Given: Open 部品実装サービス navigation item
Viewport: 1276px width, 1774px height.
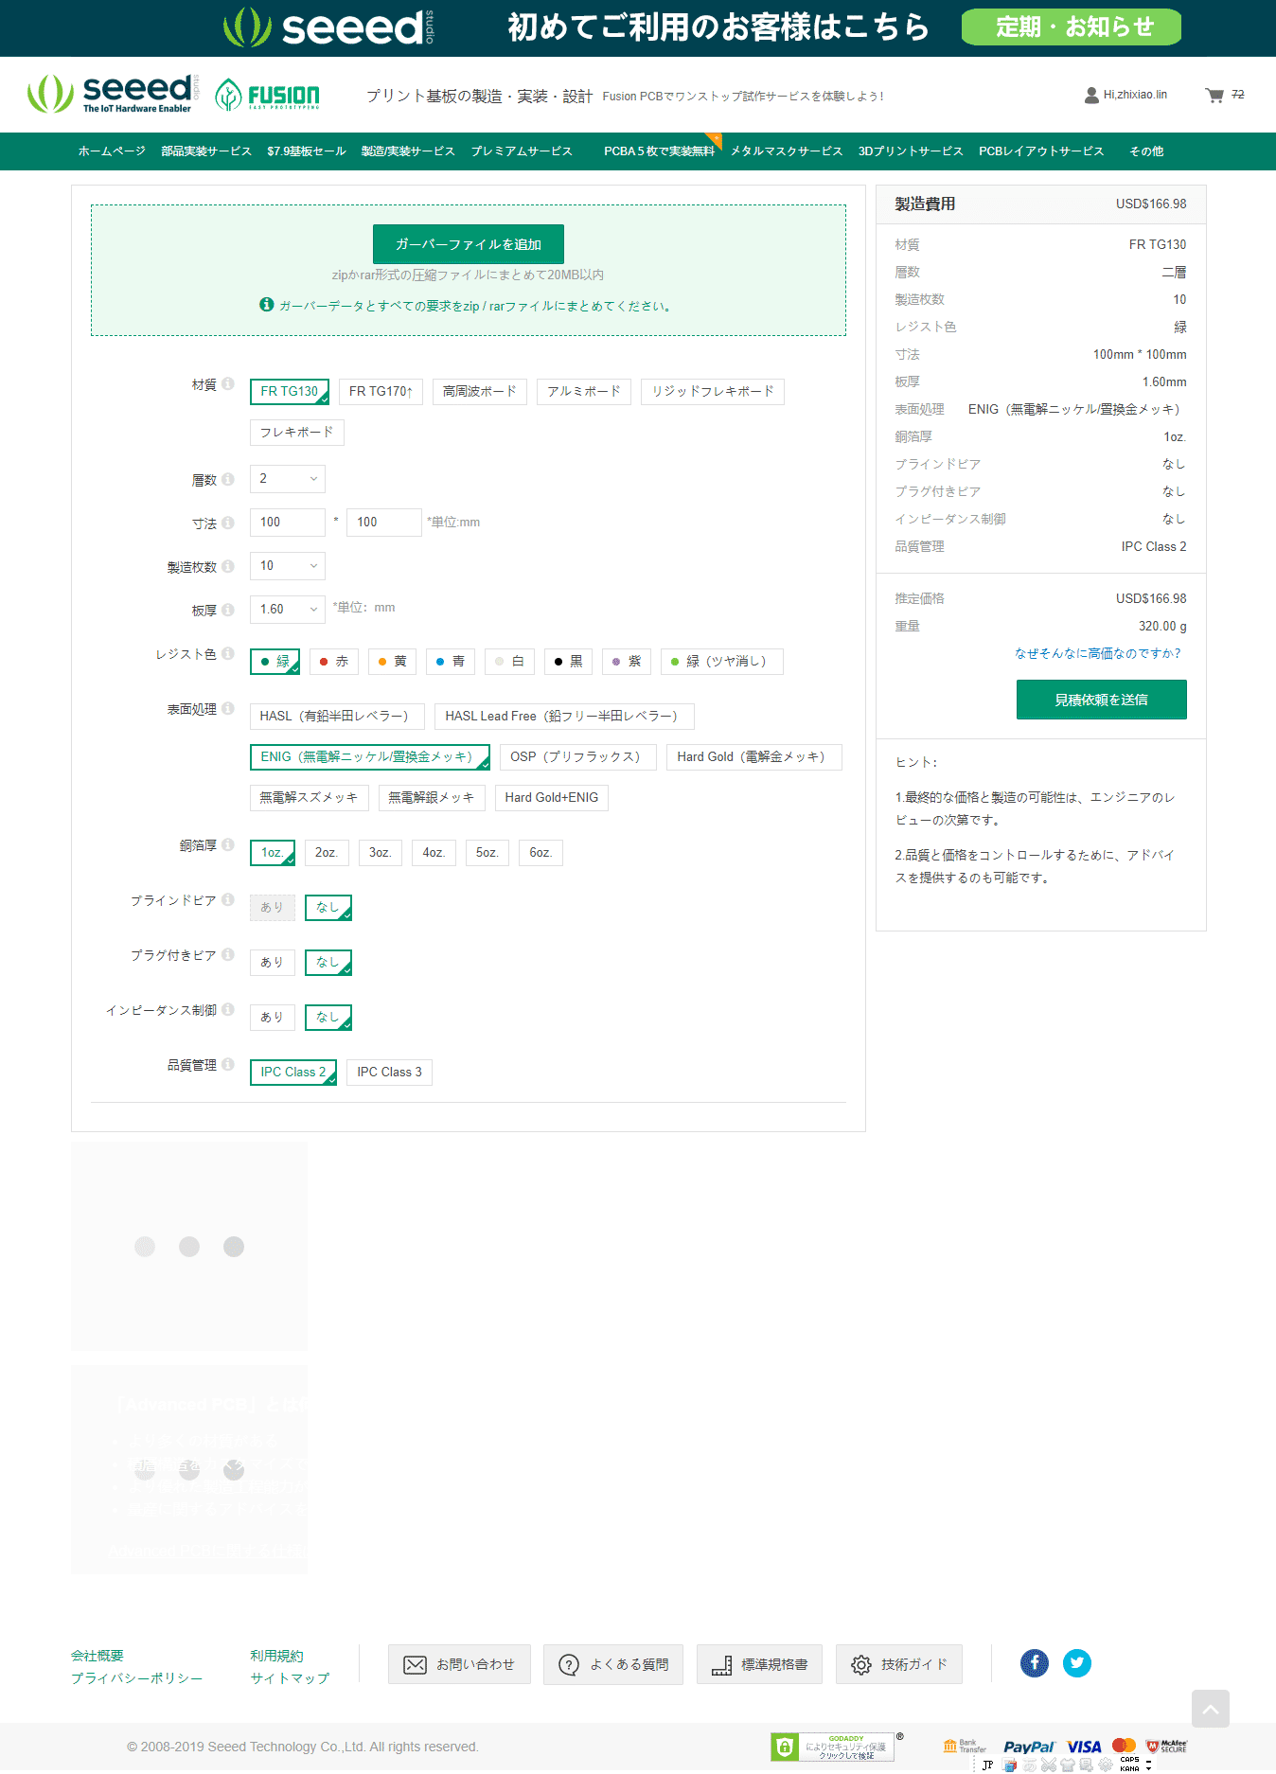Looking at the screenshot, I should pos(206,151).
